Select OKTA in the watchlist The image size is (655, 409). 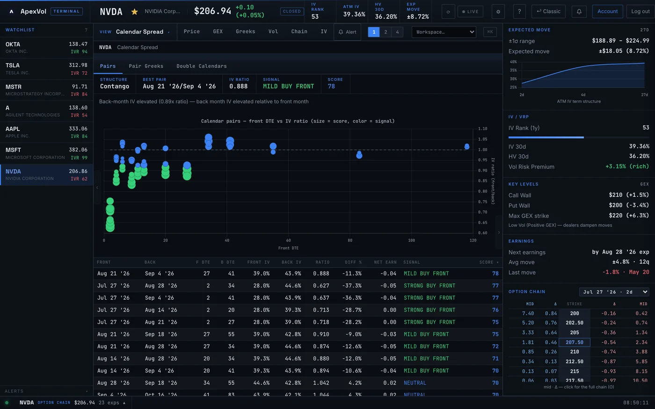46,48
